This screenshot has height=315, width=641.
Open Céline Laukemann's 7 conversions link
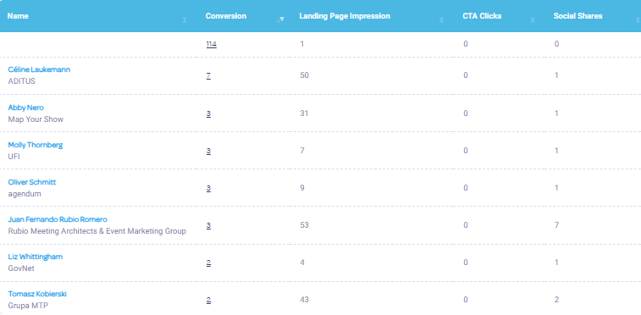click(208, 75)
